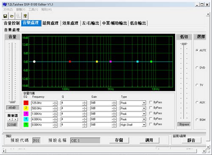Open the 左/右輸出 tab
Image resolution: width=212 pixels, height=155 pixels.
[x=90, y=23]
